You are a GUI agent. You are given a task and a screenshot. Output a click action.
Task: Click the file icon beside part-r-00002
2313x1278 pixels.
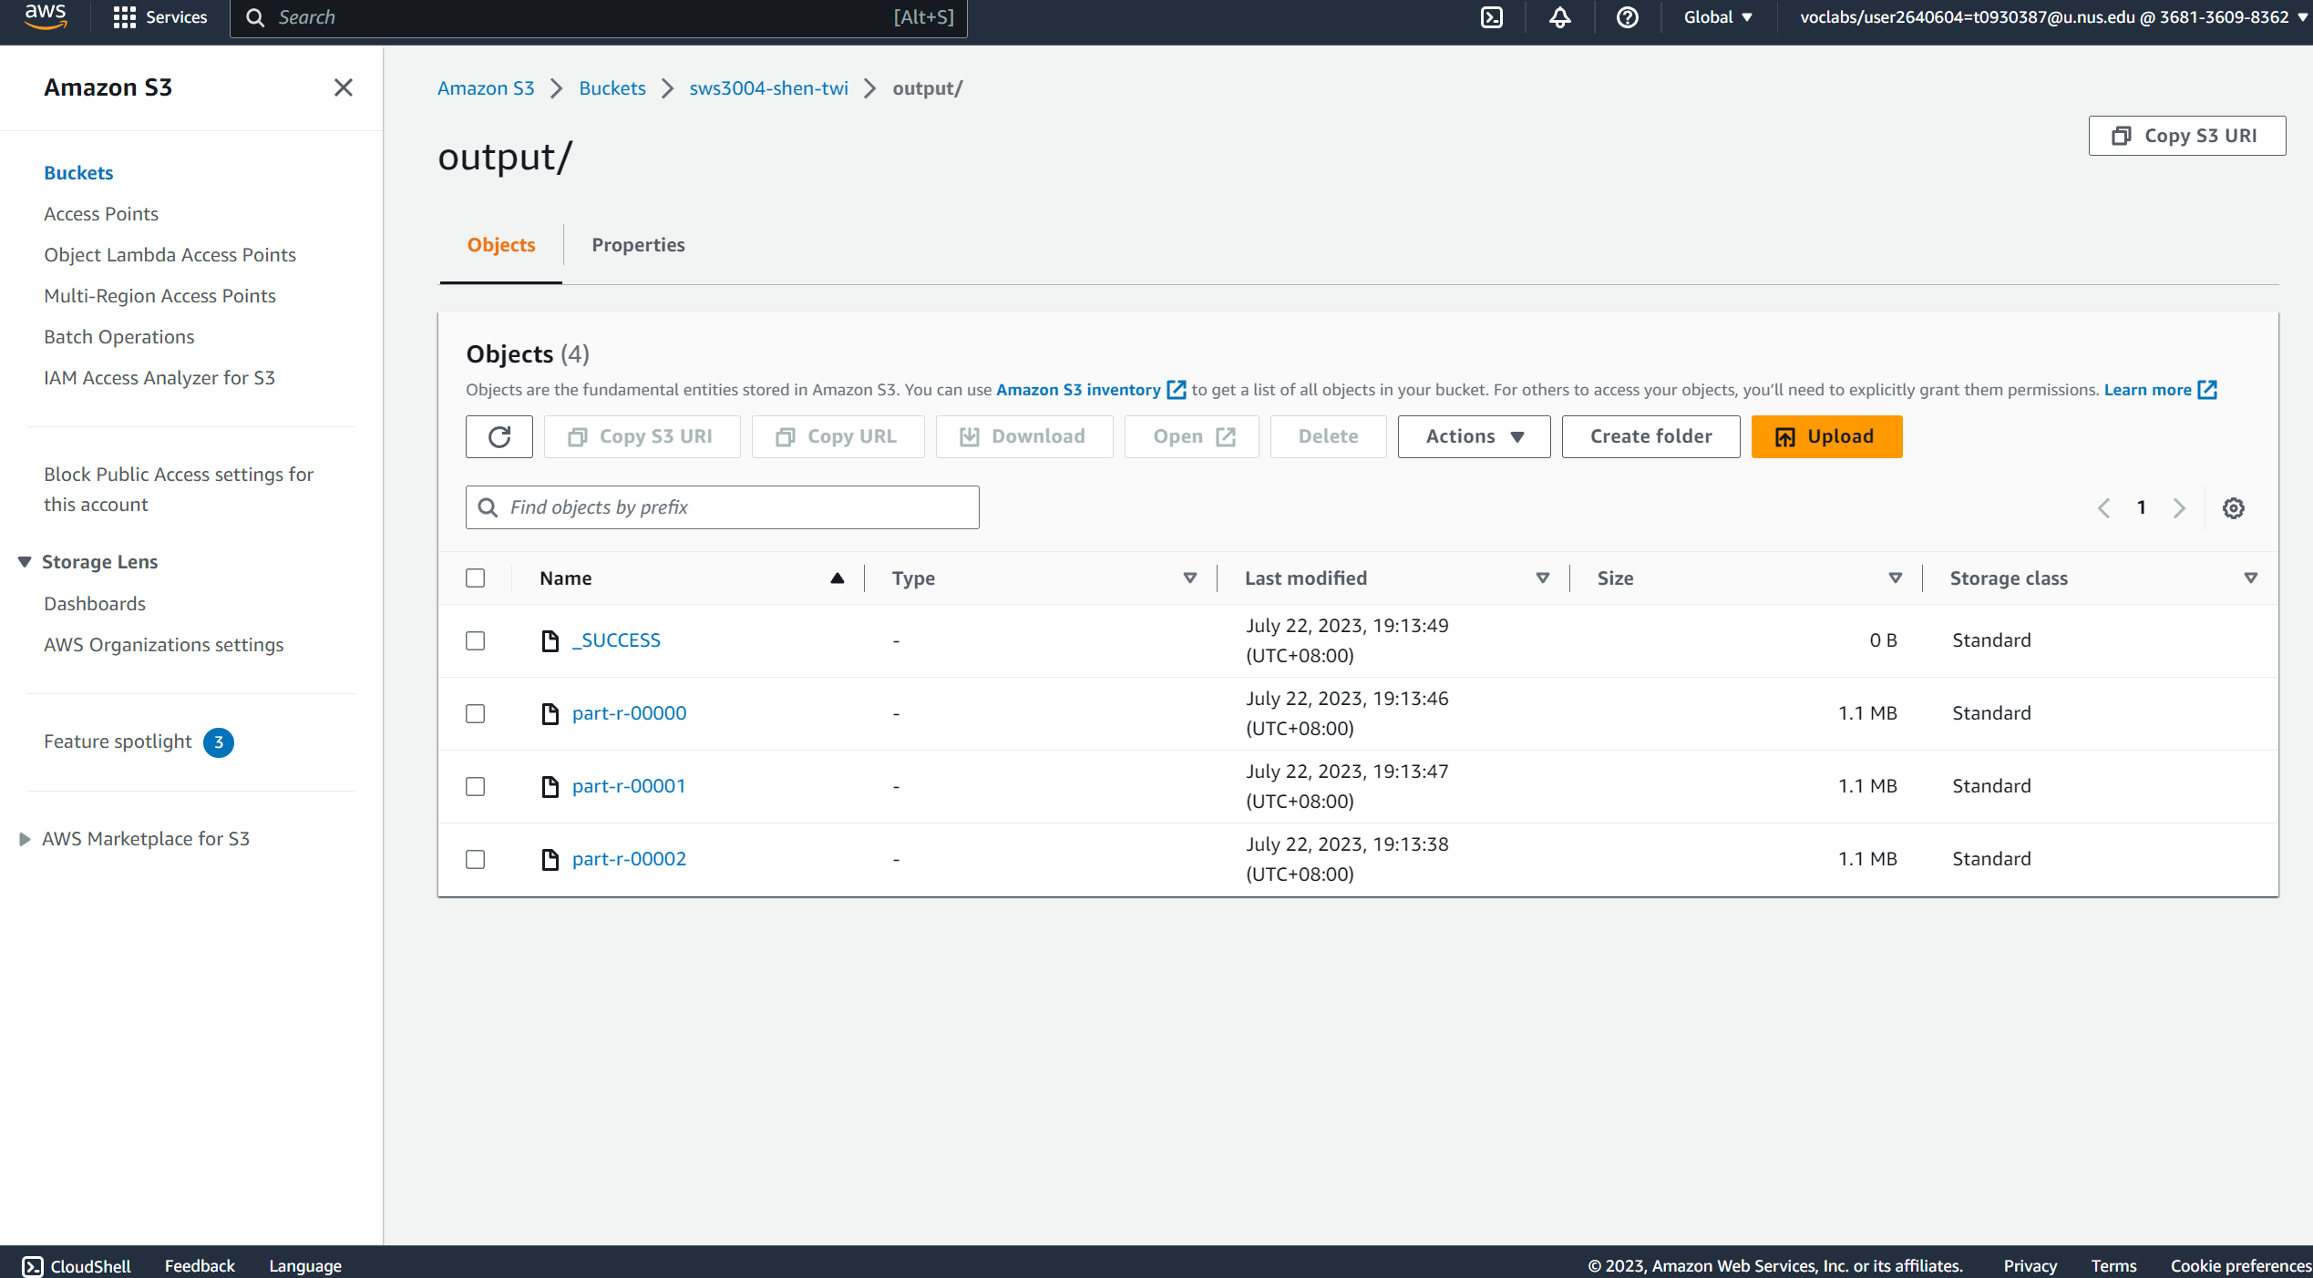click(550, 860)
